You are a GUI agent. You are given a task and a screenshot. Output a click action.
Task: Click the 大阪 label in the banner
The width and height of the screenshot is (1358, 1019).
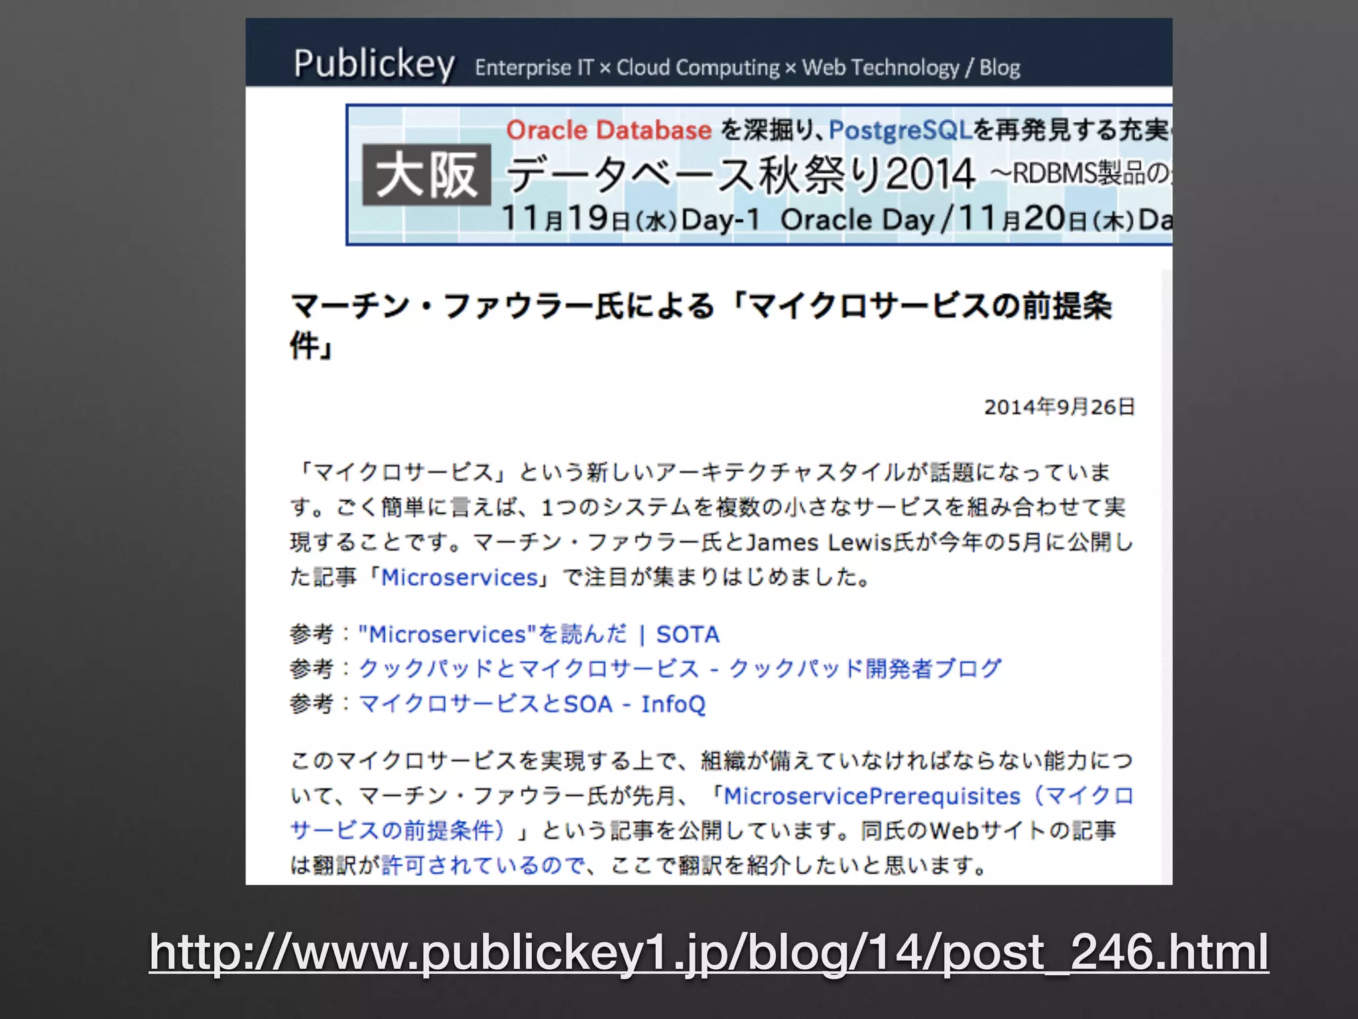[426, 174]
